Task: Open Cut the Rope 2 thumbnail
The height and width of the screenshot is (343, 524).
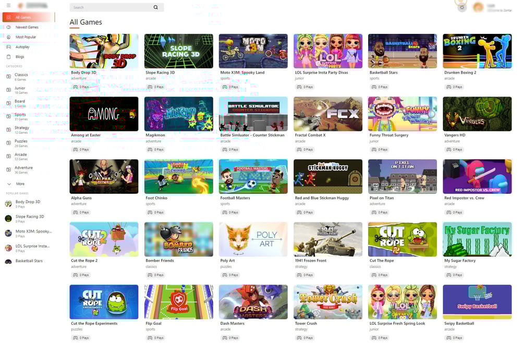Action: 104,239
